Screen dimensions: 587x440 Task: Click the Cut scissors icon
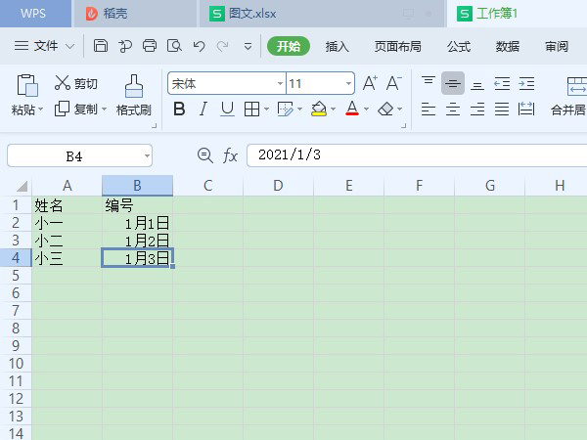(63, 84)
